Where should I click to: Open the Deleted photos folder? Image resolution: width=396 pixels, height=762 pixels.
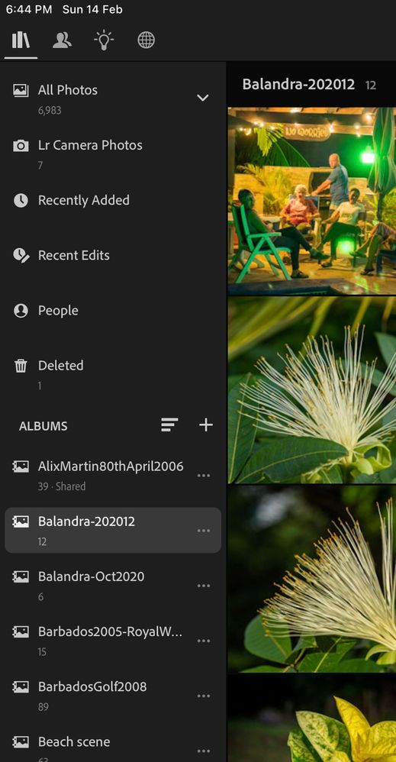coord(113,375)
